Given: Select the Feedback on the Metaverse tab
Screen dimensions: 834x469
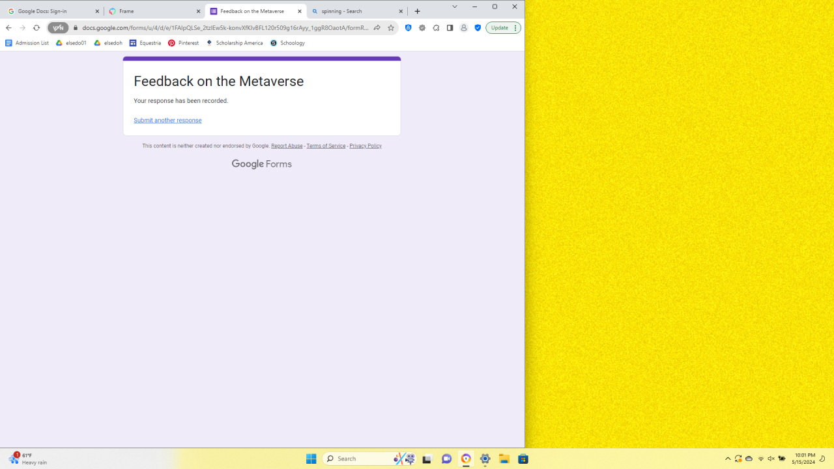Looking at the screenshot, I should pyautogui.click(x=256, y=11).
